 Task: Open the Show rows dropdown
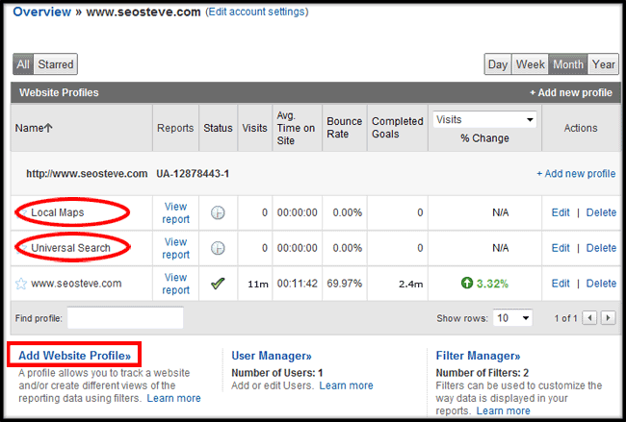pos(512,318)
